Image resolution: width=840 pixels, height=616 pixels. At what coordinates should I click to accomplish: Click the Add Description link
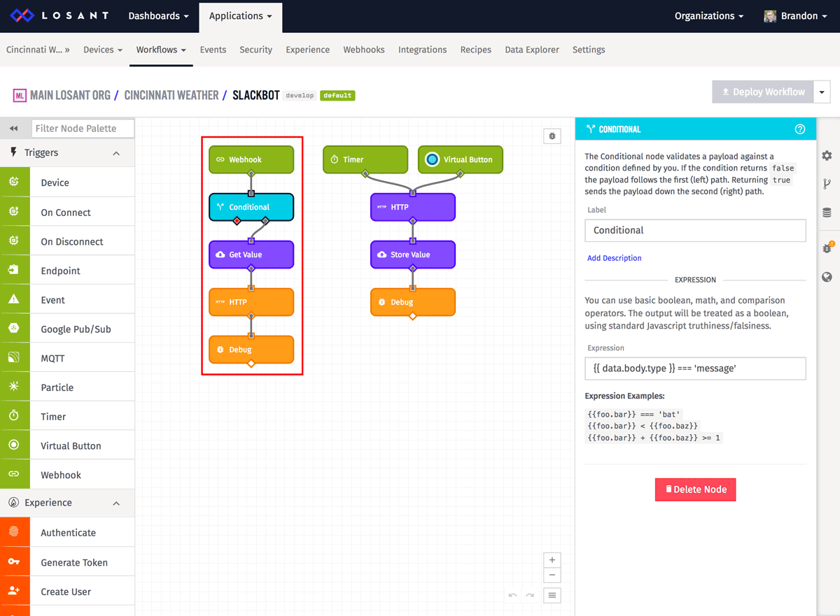[614, 258]
